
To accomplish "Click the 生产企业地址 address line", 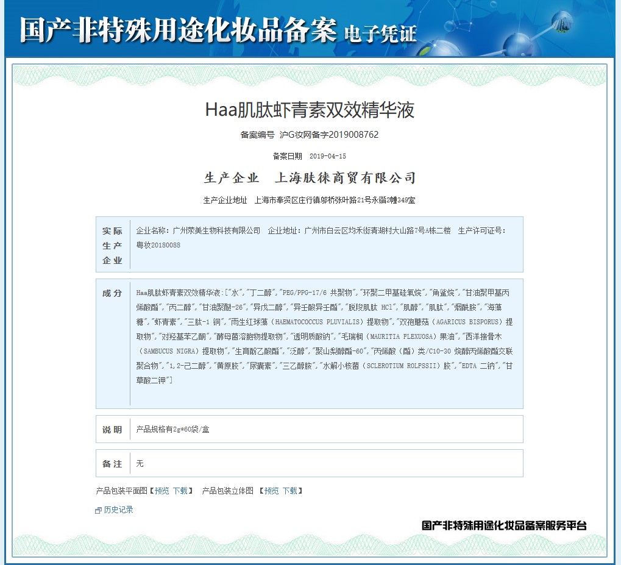I will [x=310, y=200].
